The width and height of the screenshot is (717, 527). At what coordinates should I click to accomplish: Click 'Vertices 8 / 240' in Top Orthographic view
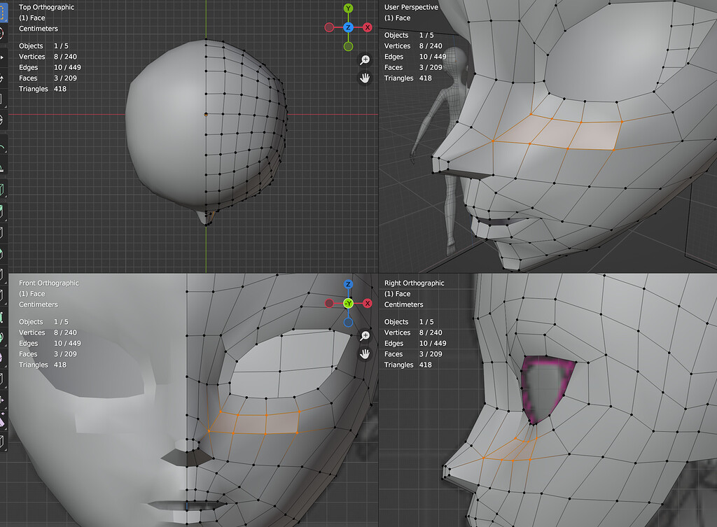point(48,57)
